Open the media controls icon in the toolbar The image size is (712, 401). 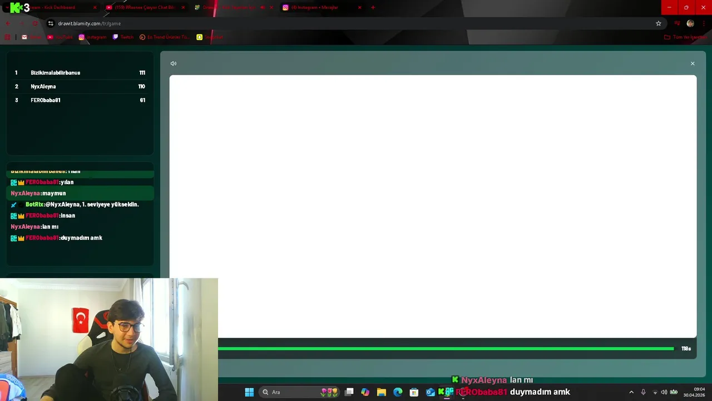coord(677,23)
